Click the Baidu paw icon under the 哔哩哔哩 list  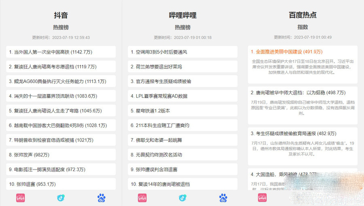(223, 198)
